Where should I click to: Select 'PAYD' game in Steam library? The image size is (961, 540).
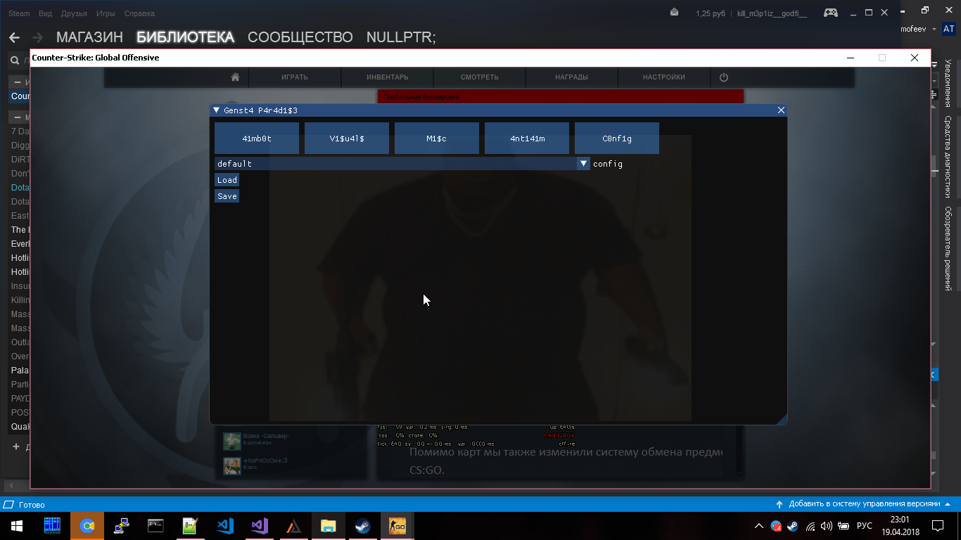[20, 399]
